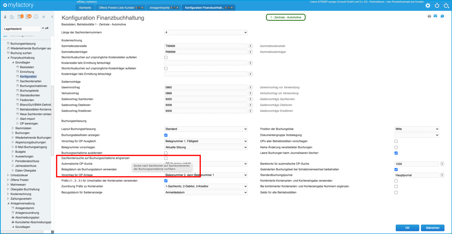Viewport: 452px width, 234px height.
Task: Uncheck Buchungsdetaillisten anzeigen checkbox
Action: point(166,135)
